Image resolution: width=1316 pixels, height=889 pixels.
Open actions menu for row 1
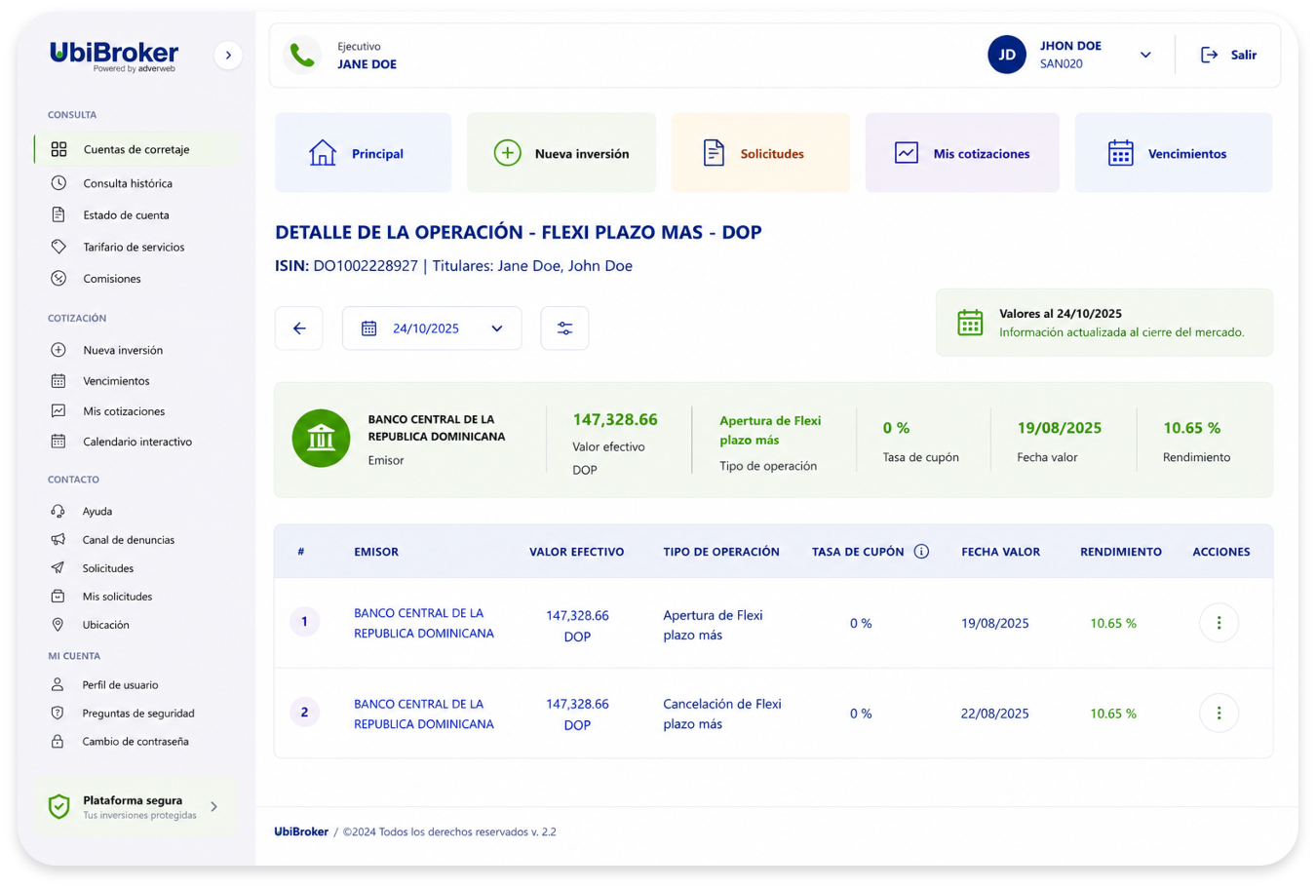(1219, 623)
